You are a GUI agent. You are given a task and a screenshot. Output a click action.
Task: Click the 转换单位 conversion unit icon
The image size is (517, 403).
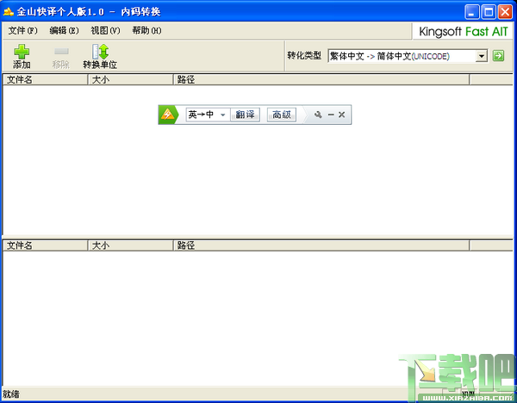(x=100, y=52)
